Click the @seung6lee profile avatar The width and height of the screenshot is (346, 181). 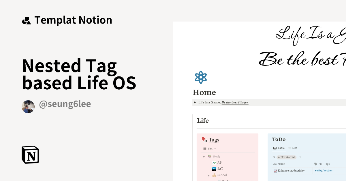click(28, 107)
